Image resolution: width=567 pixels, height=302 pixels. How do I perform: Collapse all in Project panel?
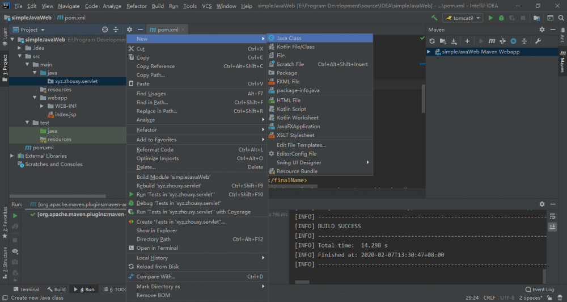pos(116,30)
